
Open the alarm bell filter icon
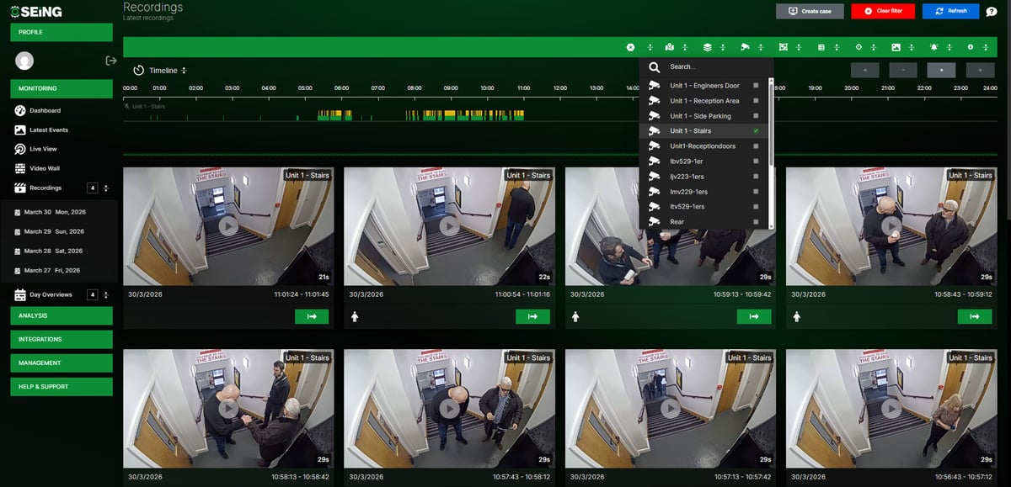point(933,47)
